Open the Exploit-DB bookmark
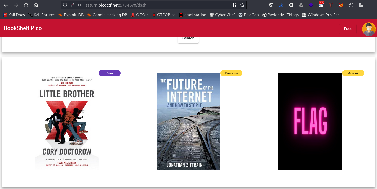The image size is (377, 189). pos(71,15)
